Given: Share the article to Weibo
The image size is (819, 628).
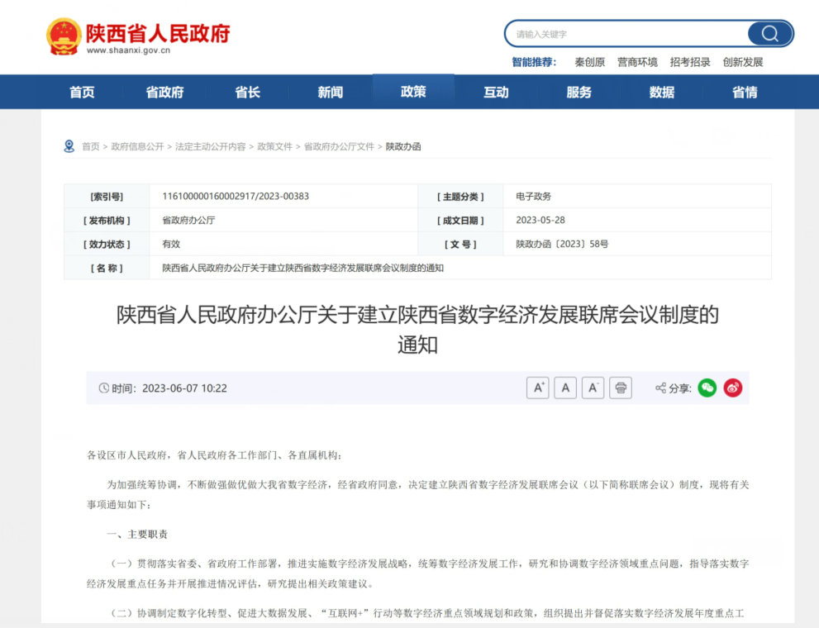Looking at the screenshot, I should click(x=733, y=388).
